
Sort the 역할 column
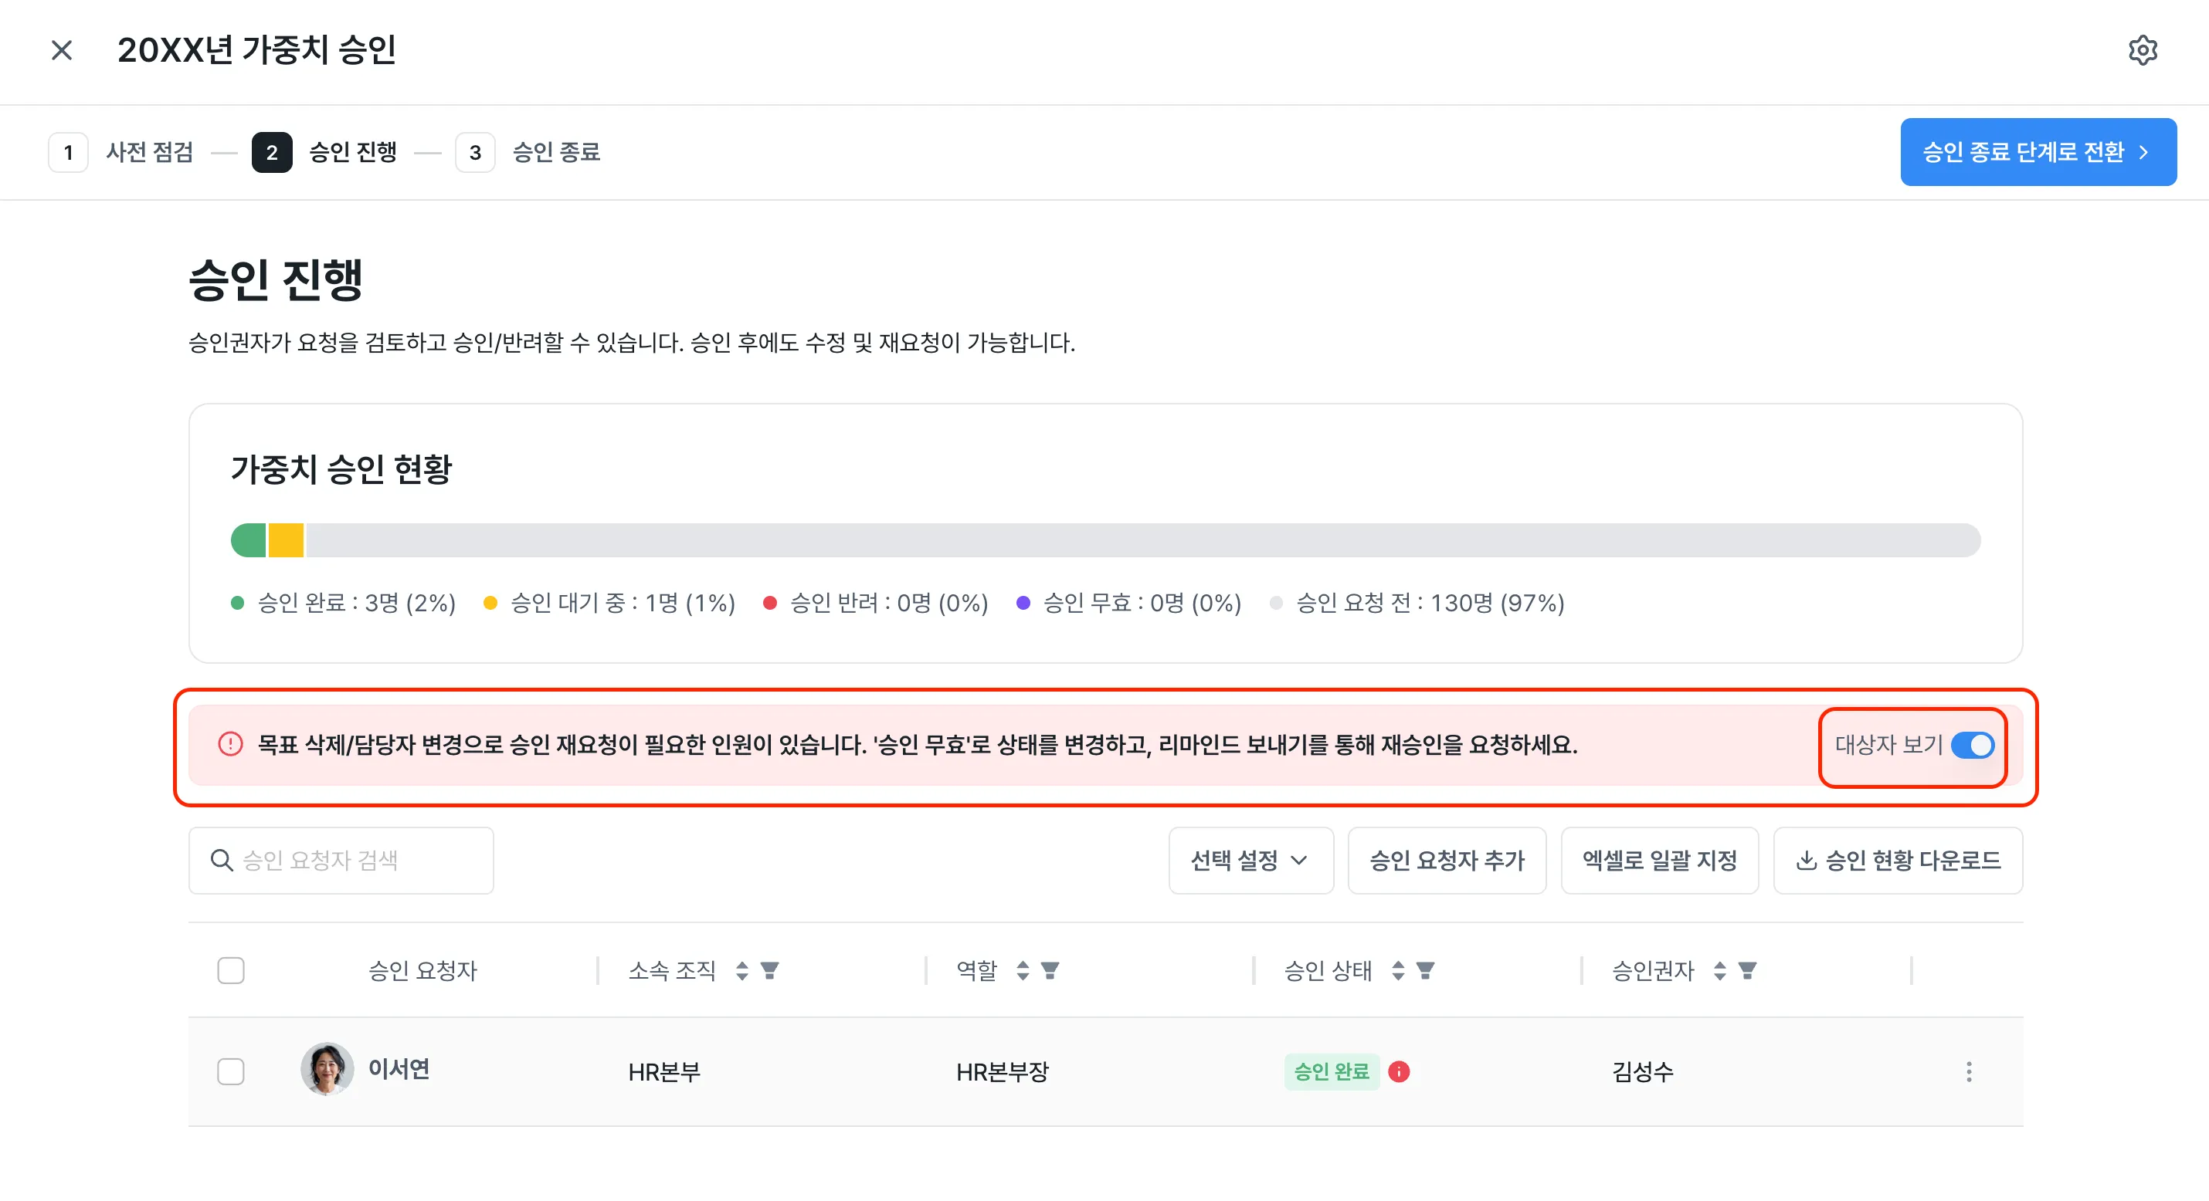coord(1022,970)
